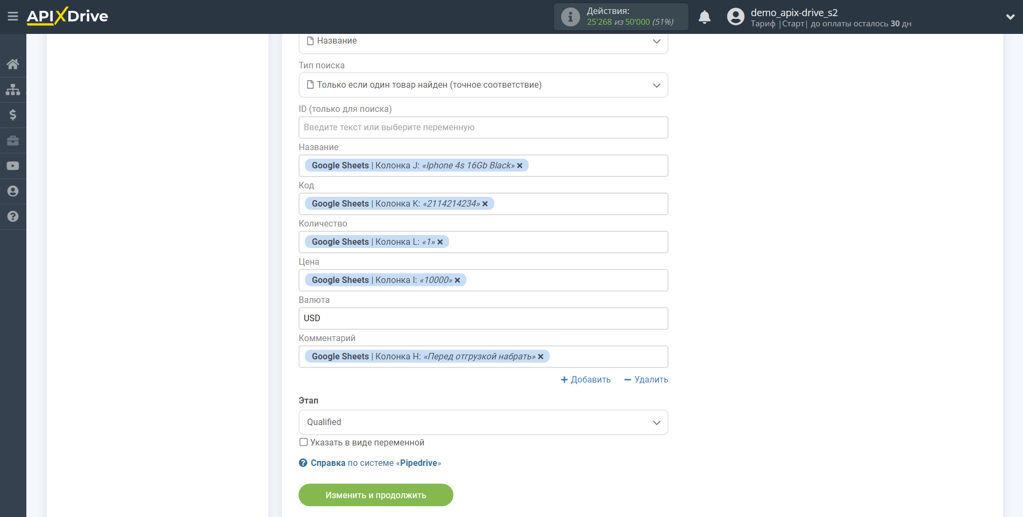Screen dimensions: 1023x517
Task: Click inside the Название variable field
Action: pyautogui.click(x=483, y=166)
